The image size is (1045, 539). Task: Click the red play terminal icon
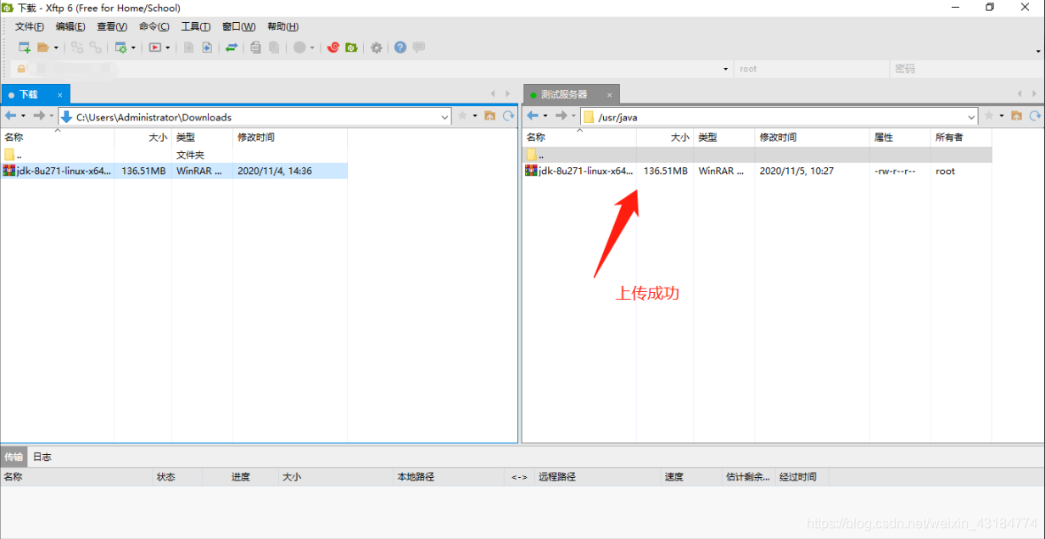coord(155,48)
